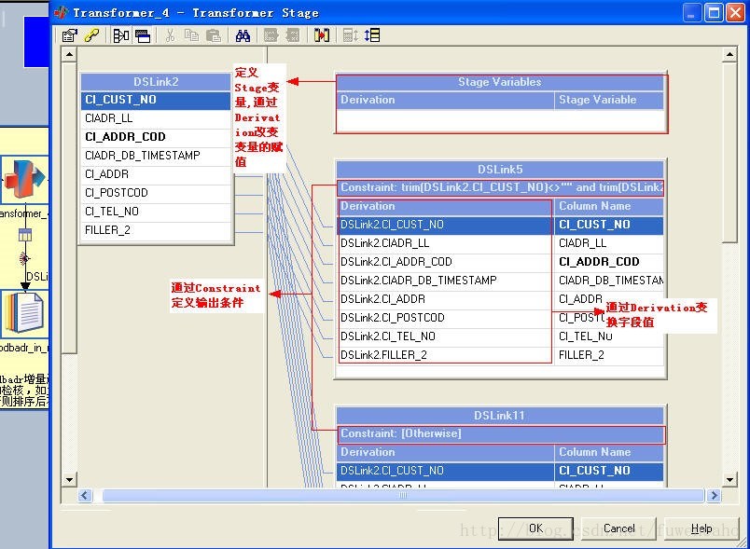Select CI_CUST_NO in the DSLink2 list
The height and width of the screenshot is (549, 750).
[156, 100]
